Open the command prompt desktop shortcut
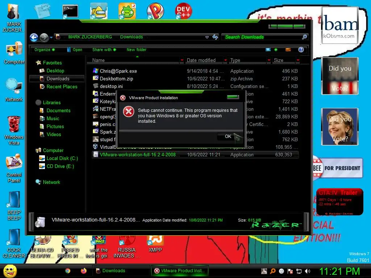This screenshot has height=278, width=371. pos(70,11)
